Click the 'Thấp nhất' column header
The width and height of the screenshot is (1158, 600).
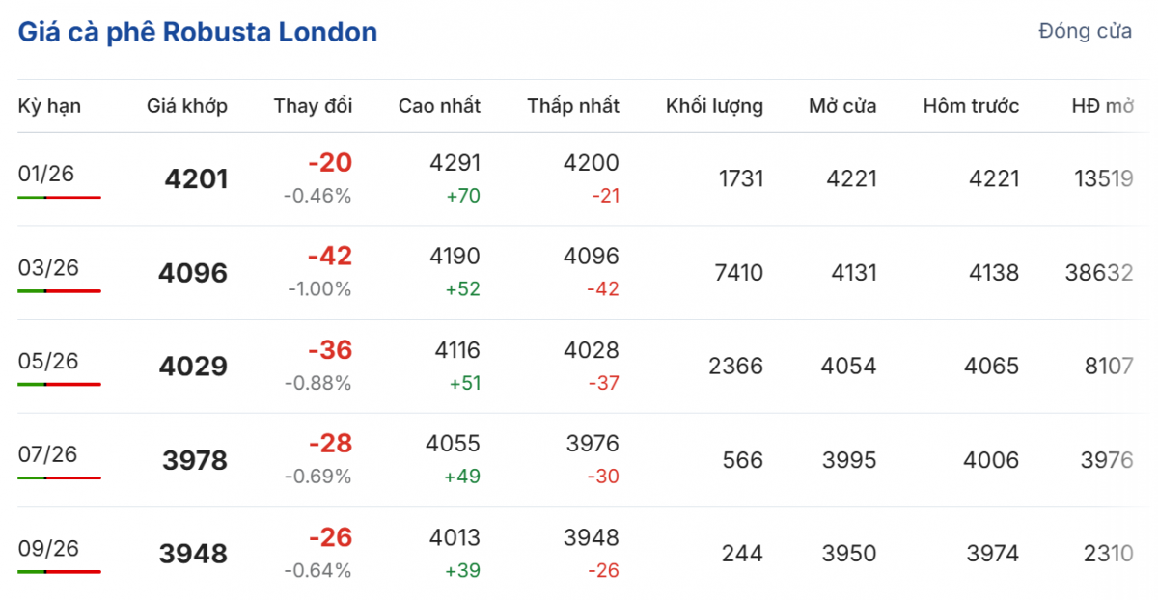pyautogui.click(x=573, y=106)
